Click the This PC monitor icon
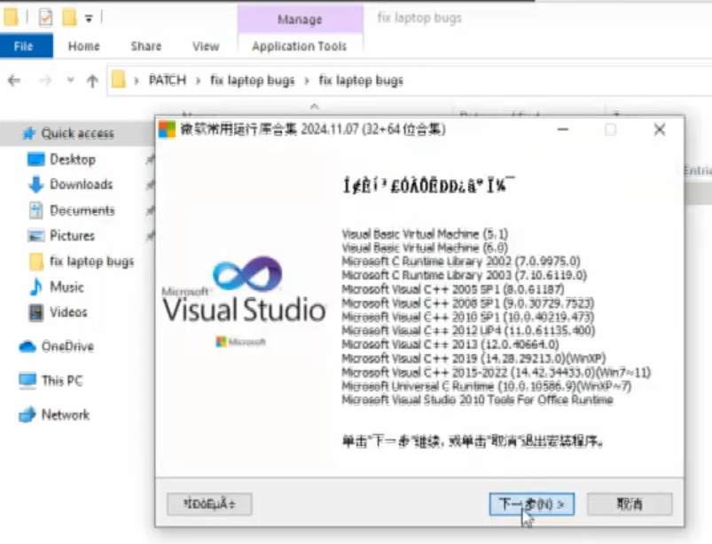 (x=27, y=381)
